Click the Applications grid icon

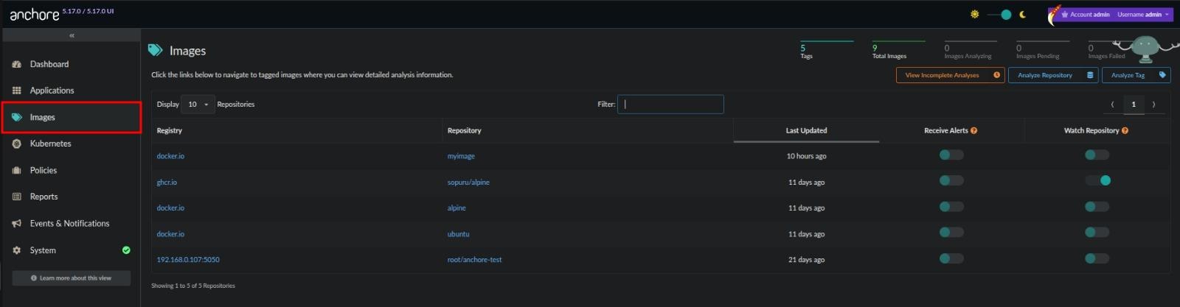click(17, 91)
